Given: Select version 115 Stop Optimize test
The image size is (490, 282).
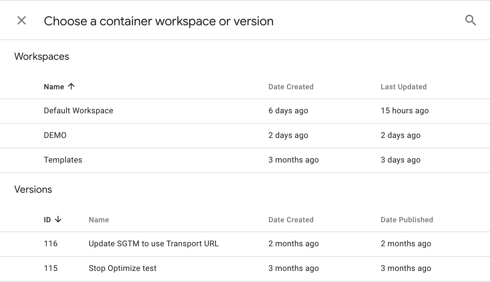Looking at the screenshot, I should [x=245, y=269].
